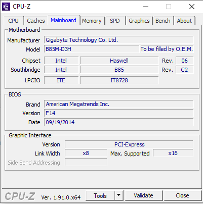Click the Link Width x8 field

(86, 153)
